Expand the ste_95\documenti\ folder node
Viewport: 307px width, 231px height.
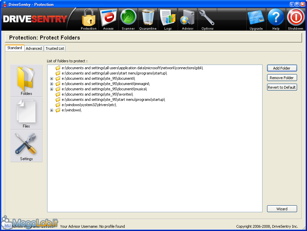[51, 79]
